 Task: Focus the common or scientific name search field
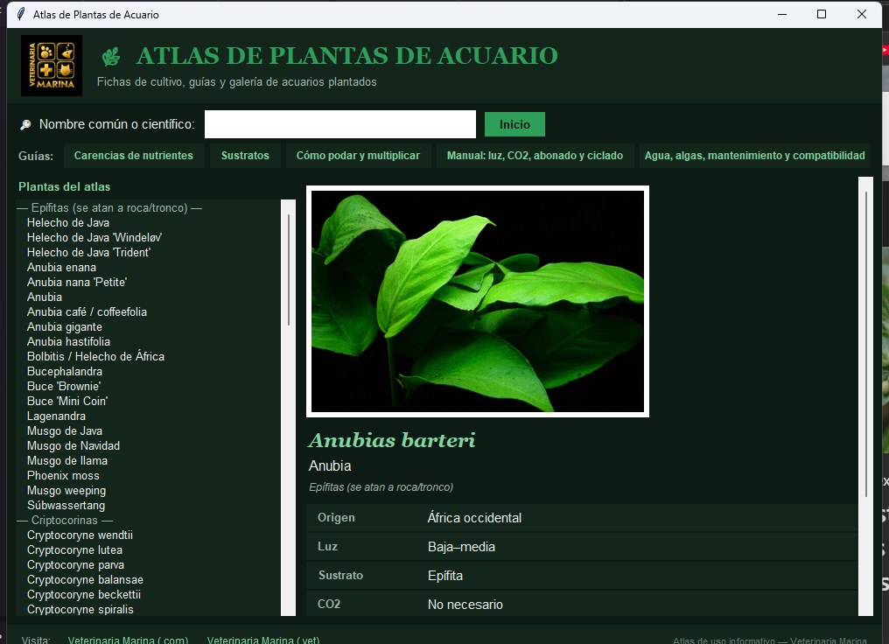point(340,124)
